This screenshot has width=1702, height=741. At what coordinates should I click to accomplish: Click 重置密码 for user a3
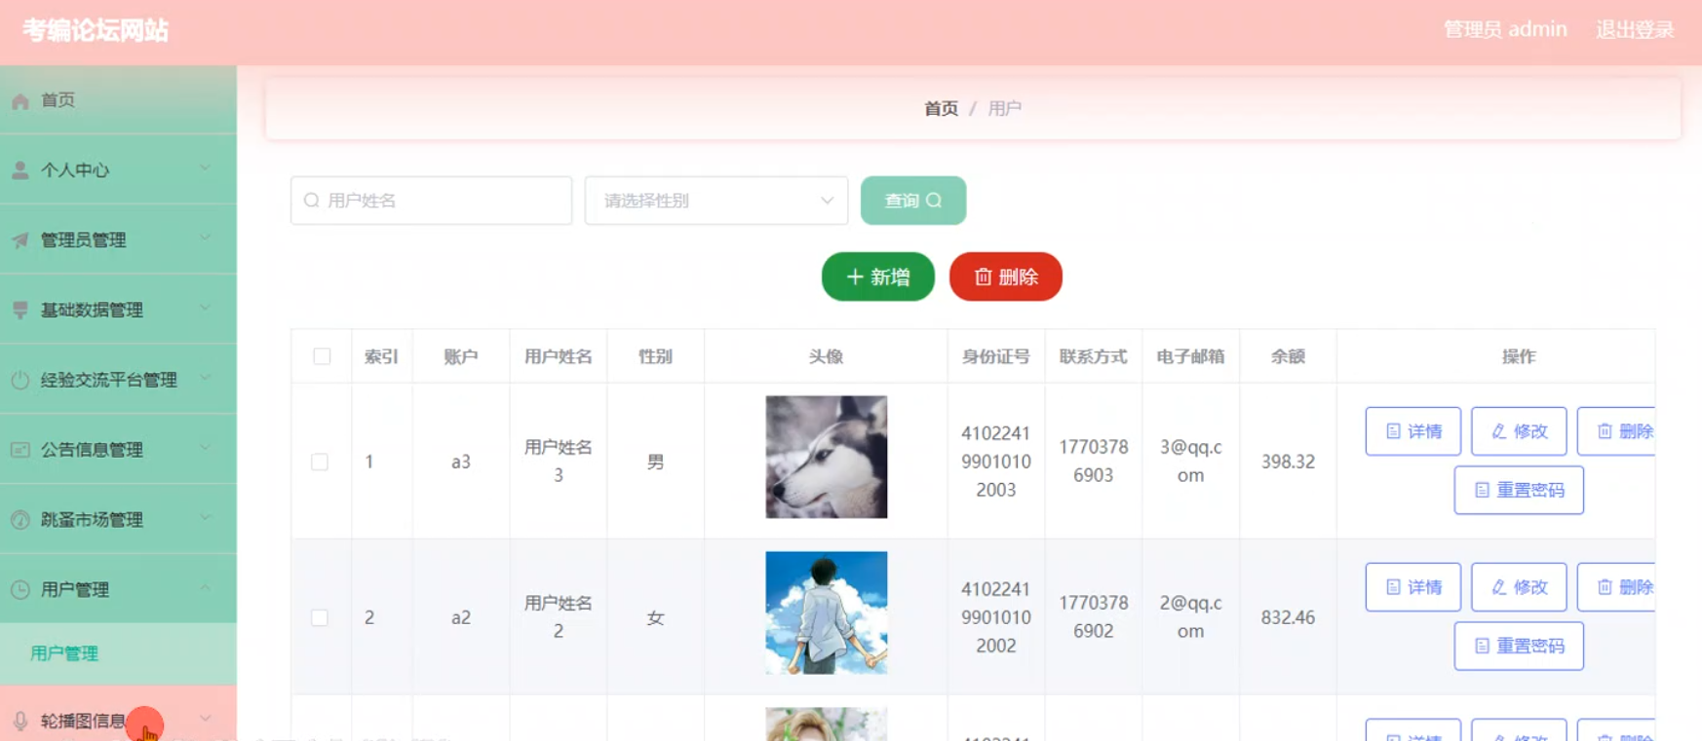pyautogui.click(x=1519, y=490)
